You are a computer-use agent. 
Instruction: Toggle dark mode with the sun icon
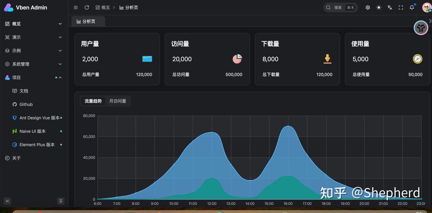coord(379,7)
